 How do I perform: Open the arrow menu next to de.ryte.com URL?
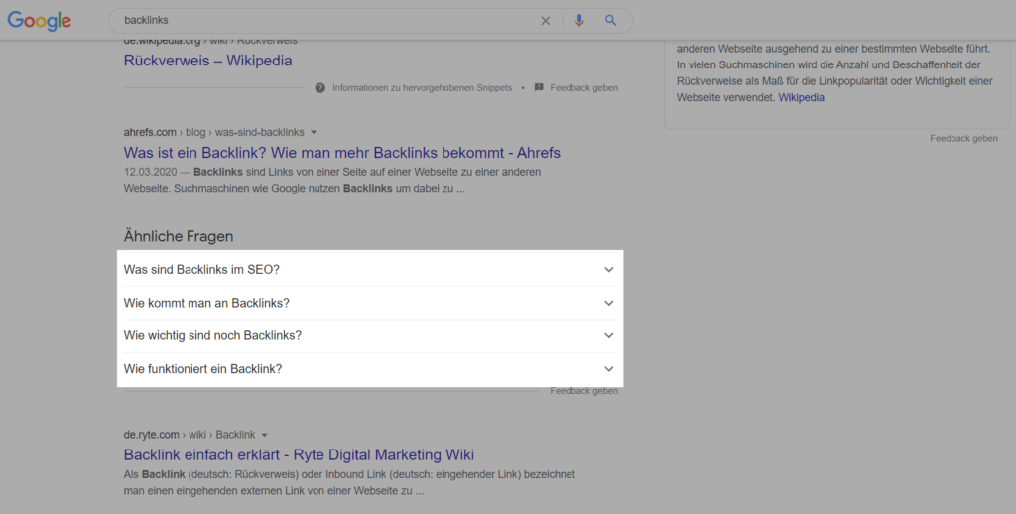coord(264,435)
